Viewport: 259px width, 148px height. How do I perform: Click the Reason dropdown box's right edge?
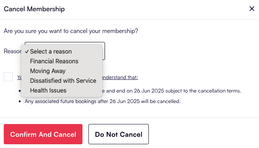(103, 51)
